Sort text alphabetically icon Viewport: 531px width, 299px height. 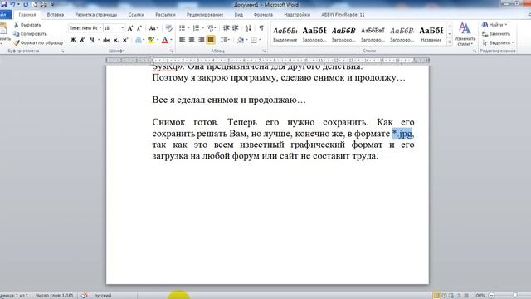[248, 28]
